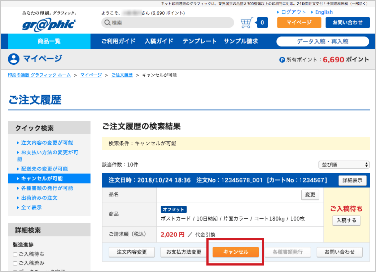376x272 pixels.
Task: Select 出荷済みの注文 quick search filter
Action: [x=39, y=198]
